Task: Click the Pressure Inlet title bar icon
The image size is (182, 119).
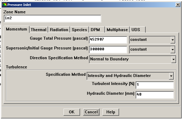Action: pyautogui.click(x=4, y=4)
